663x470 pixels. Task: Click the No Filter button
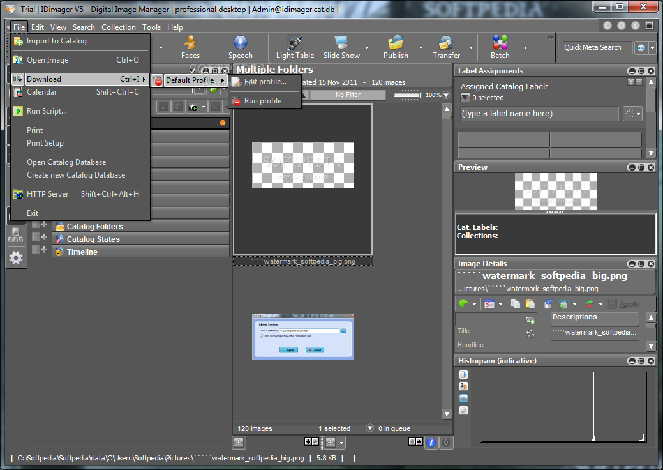pyautogui.click(x=348, y=95)
